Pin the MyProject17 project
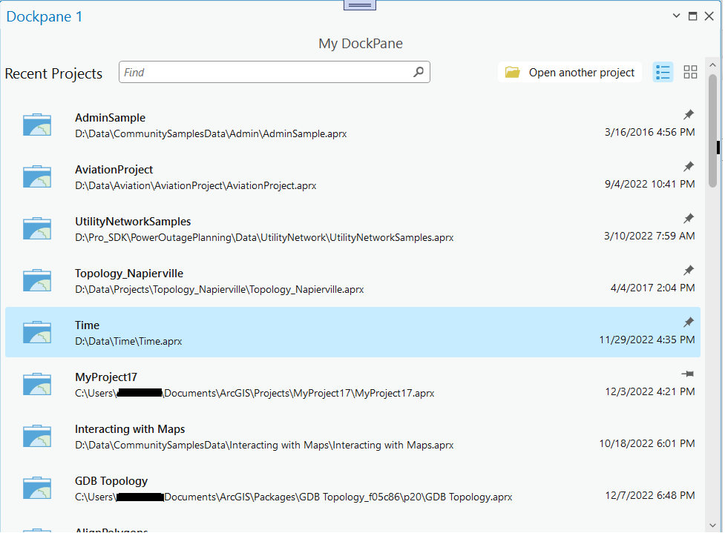Screen dimensions: 725x533 688,374
